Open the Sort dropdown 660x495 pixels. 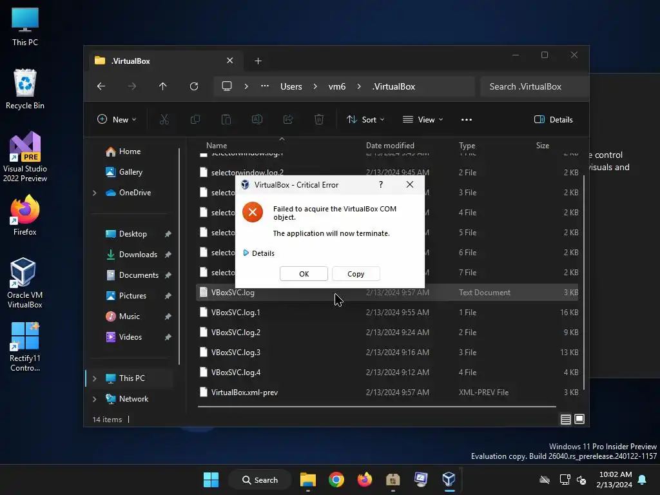(365, 119)
